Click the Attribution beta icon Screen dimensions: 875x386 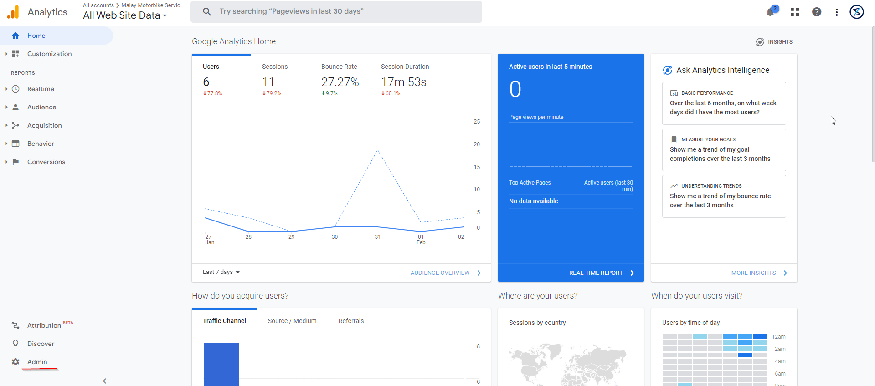[15, 325]
